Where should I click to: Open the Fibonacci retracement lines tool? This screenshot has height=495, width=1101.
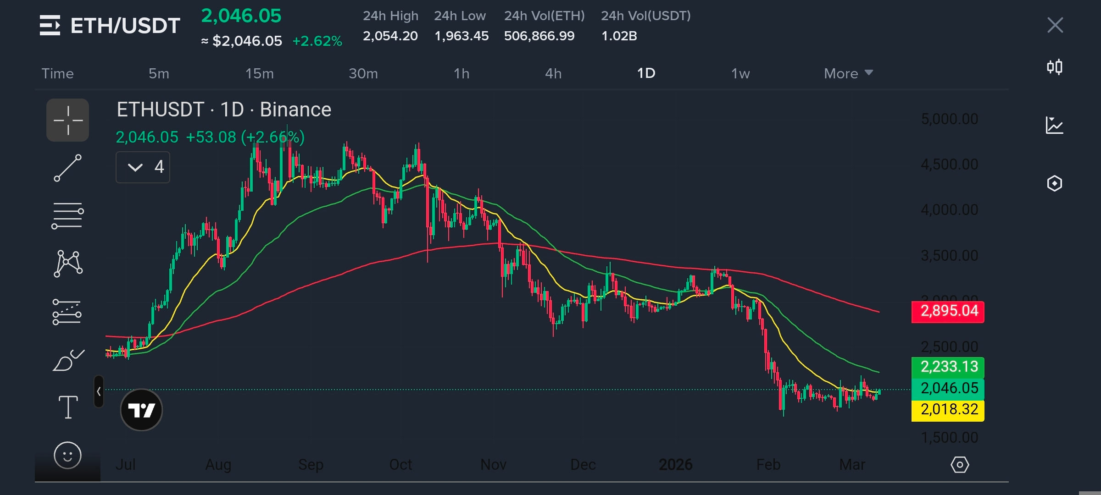67,215
